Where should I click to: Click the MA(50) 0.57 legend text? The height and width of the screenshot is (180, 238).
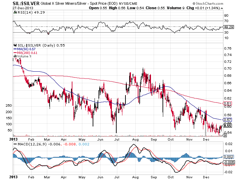point(26,49)
